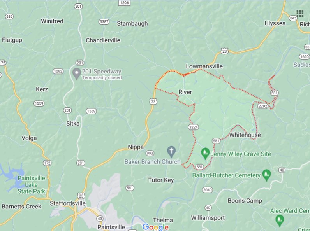Click the route 2292 road badge
The height and width of the screenshot is (231, 310).
click(263, 106)
